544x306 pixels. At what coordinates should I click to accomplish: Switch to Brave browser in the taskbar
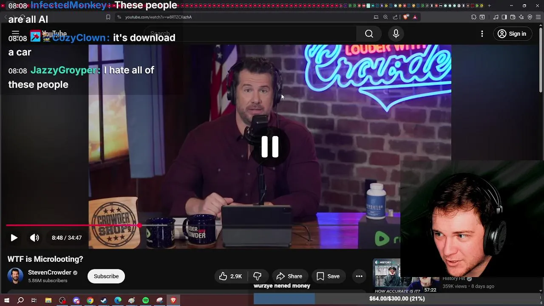coord(173,300)
